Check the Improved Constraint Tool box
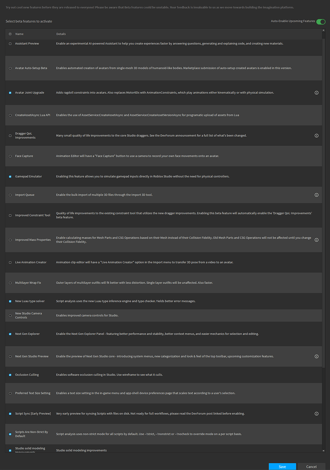 (10, 215)
